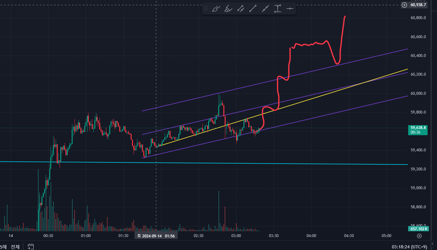Click the 00:30 time axis label
This screenshot has height=250, width=437.
coord(48,236)
